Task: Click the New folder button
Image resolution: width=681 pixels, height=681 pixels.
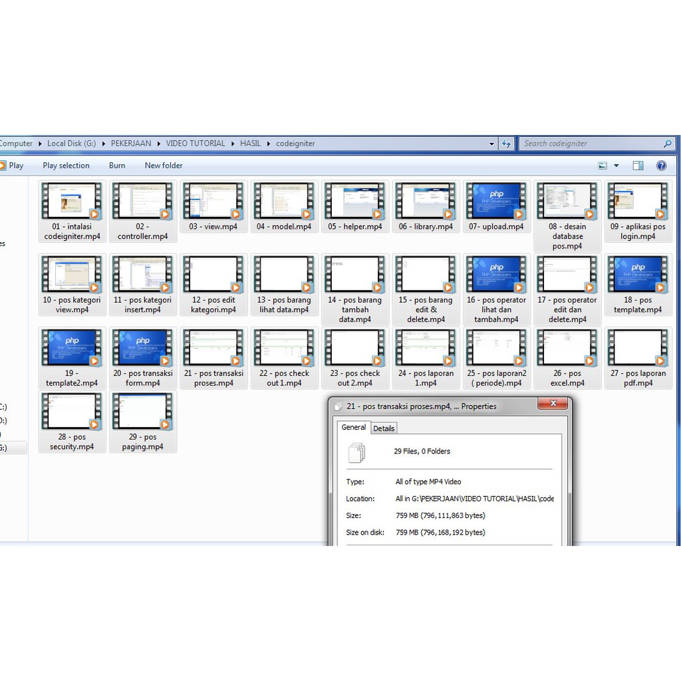Action: pos(164,166)
